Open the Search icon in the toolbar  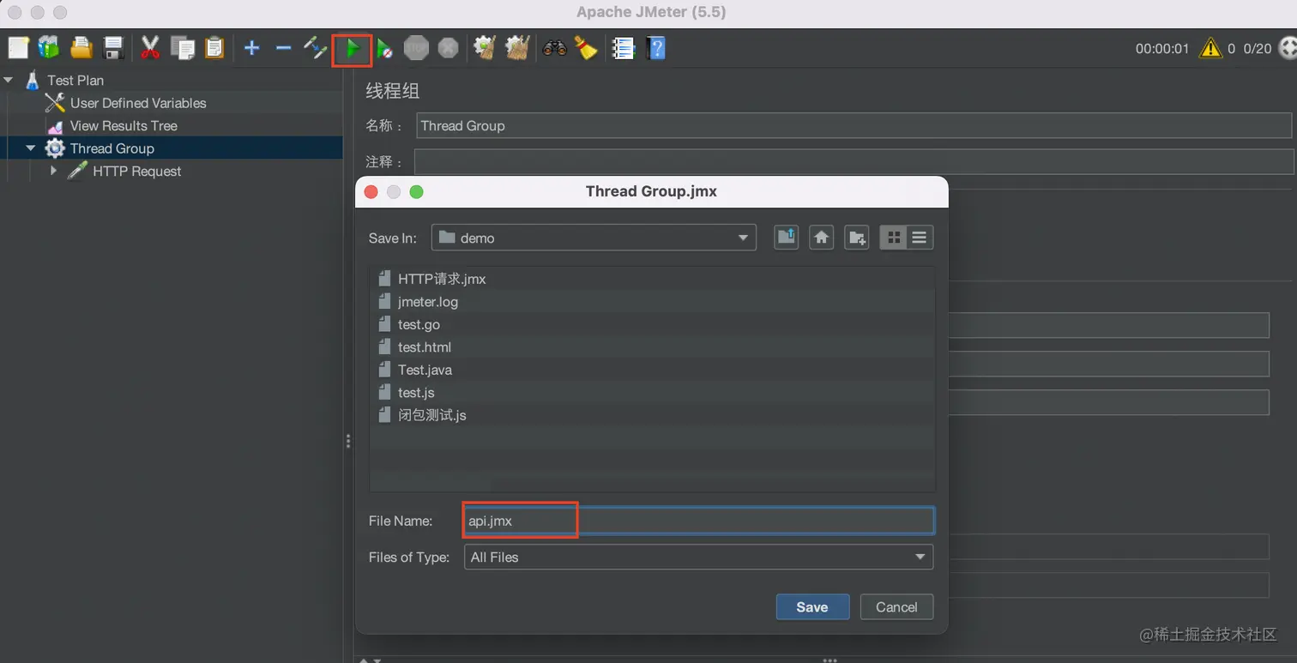pyautogui.click(x=554, y=48)
